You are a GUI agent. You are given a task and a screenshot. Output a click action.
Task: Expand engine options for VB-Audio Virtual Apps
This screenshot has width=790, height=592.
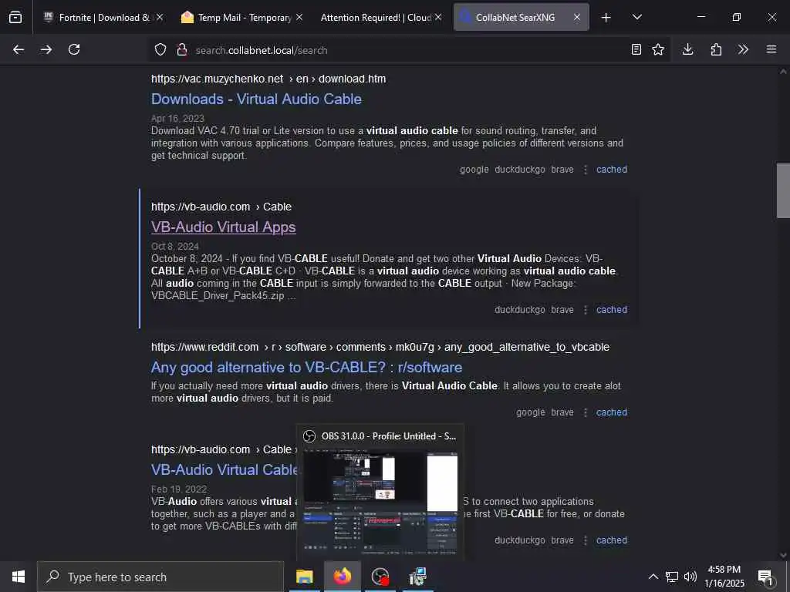coord(585,310)
